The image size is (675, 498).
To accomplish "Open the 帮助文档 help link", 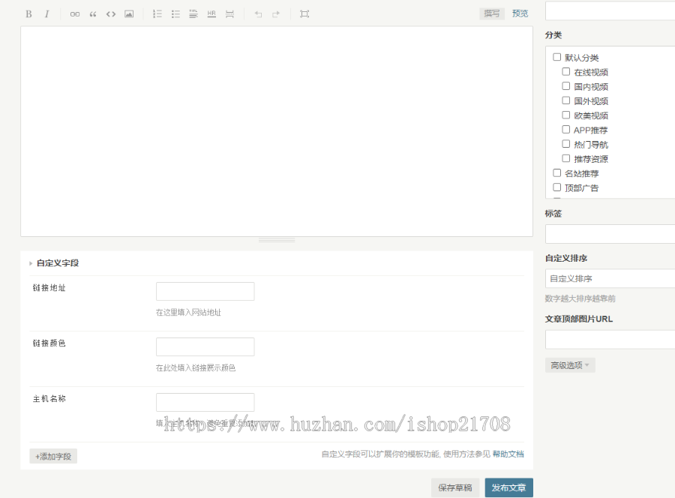I will [x=508, y=454].
